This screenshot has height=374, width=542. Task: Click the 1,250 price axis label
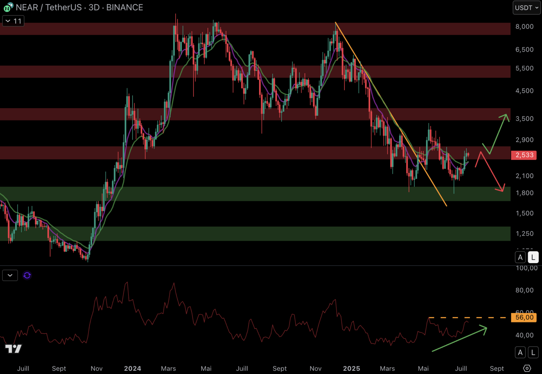click(x=524, y=233)
